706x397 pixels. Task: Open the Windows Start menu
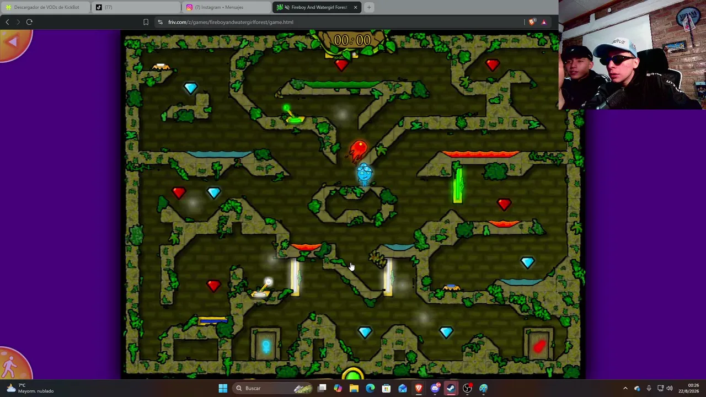[x=223, y=388]
